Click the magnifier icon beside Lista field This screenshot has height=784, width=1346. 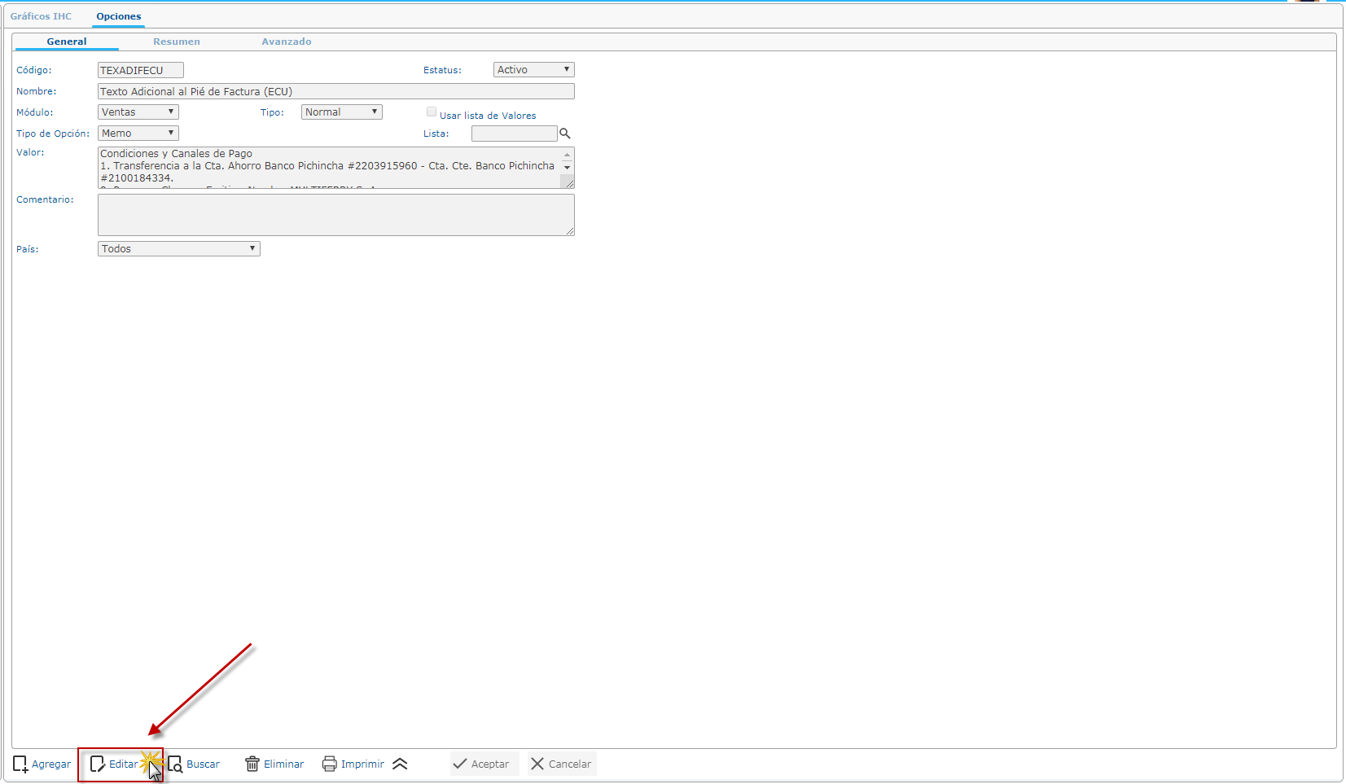[x=565, y=134]
